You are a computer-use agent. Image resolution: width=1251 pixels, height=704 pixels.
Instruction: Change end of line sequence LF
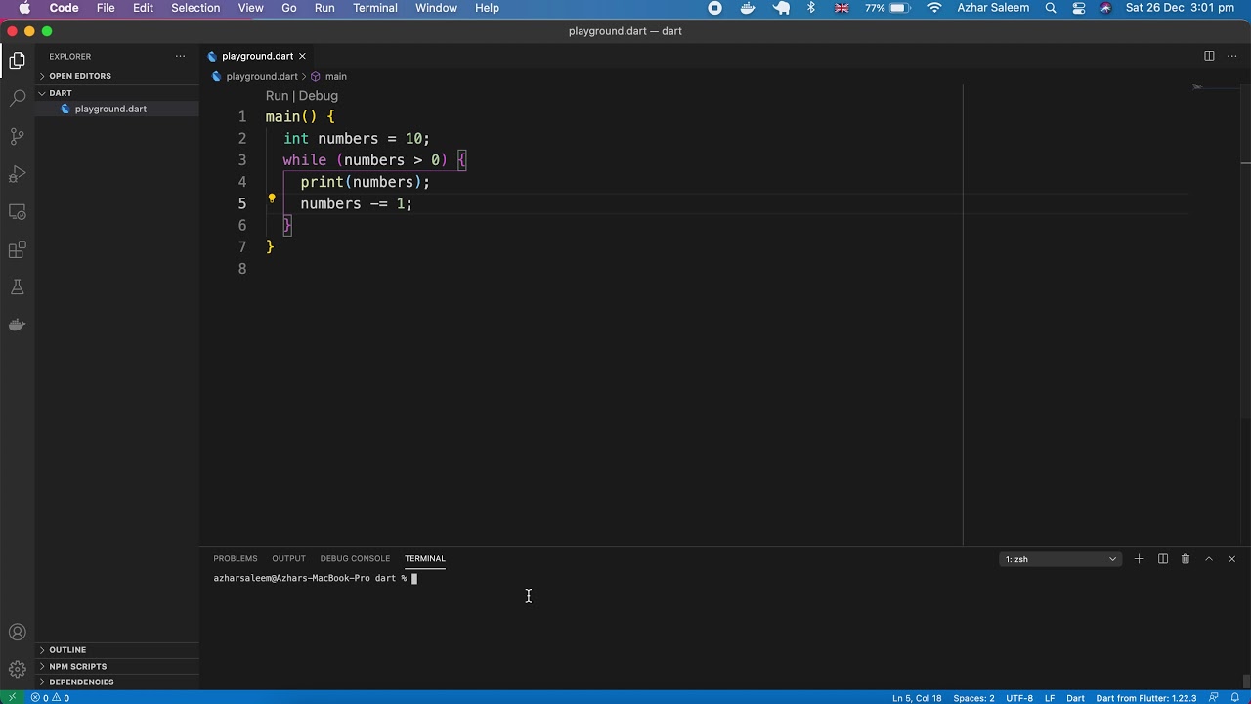pos(1050,698)
